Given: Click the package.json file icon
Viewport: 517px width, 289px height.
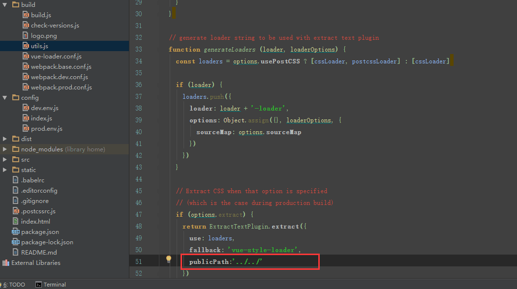Looking at the screenshot, I should coord(16,231).
